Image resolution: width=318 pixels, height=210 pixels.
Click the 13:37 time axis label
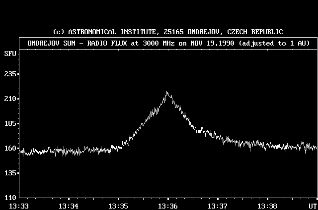pyautogui.click(x=217, y=205)
